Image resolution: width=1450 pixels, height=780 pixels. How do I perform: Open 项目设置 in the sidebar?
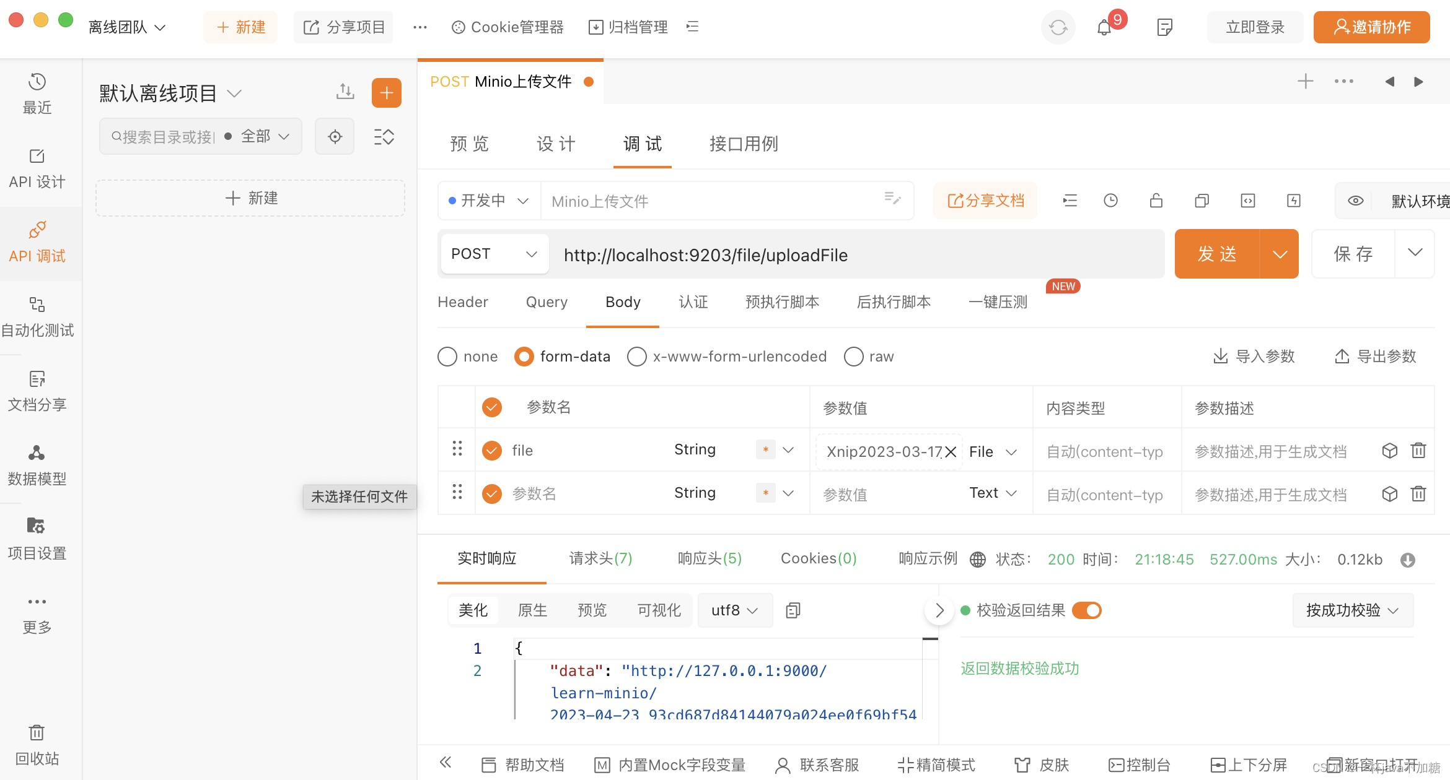(x=37, y=540)
